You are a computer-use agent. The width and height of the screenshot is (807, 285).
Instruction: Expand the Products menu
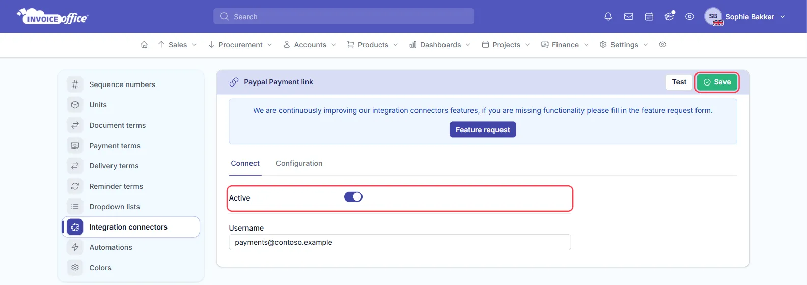tap(372, 45)
